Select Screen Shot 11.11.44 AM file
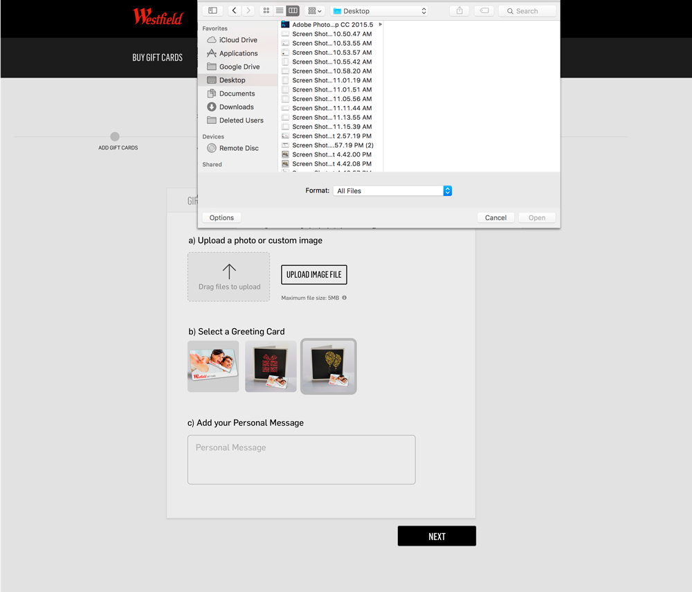 [331, 108]
